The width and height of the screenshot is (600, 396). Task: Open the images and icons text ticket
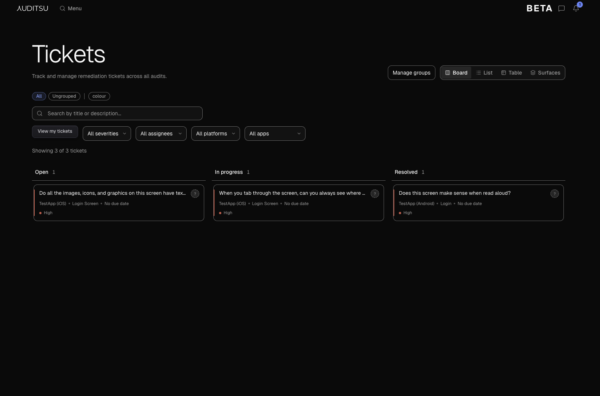119,203
